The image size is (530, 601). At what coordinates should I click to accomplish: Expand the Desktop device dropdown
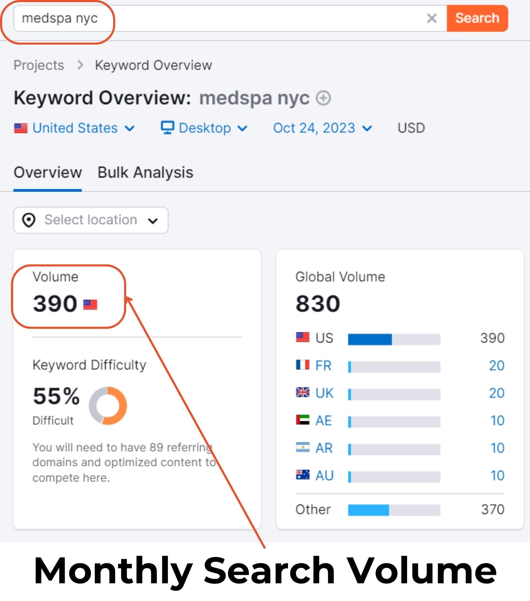(x=204, y=128)
